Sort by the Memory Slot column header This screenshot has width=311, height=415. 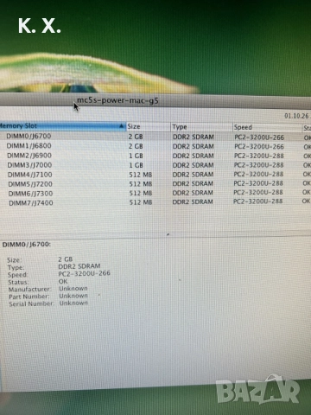pos(62,126)
